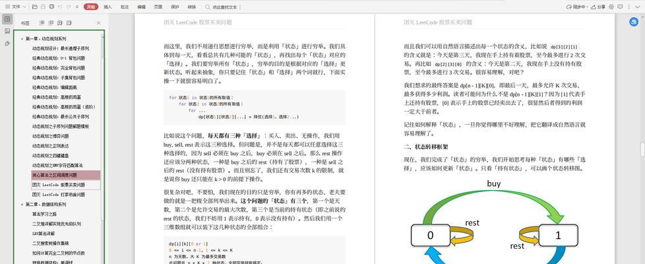Click the expand all bookmarks icon
Screen dimensions: 645x264
[42, 23]
